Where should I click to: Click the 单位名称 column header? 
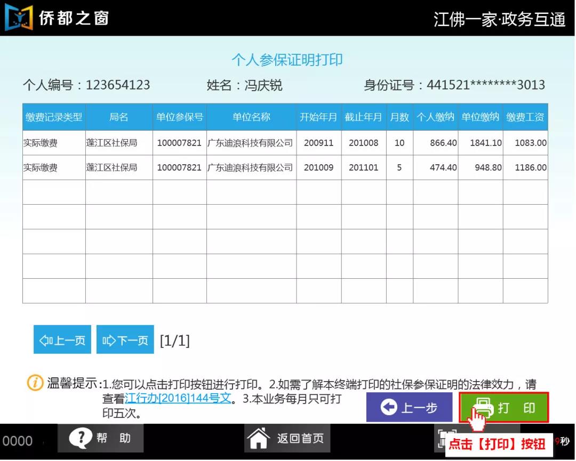[x=252, y=117]
